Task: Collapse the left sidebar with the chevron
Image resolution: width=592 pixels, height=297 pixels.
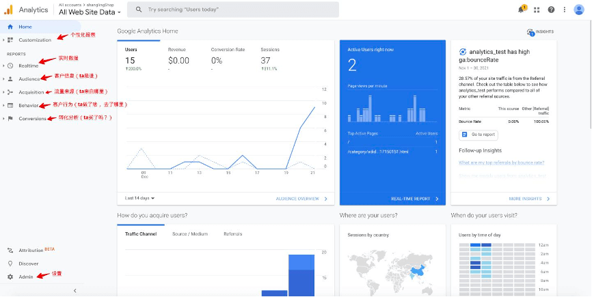Action: 75,291
